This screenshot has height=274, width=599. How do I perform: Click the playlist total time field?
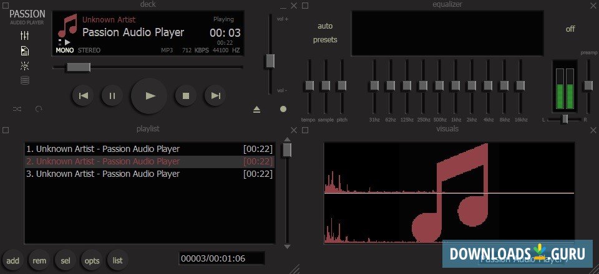(x=222, y=258)
